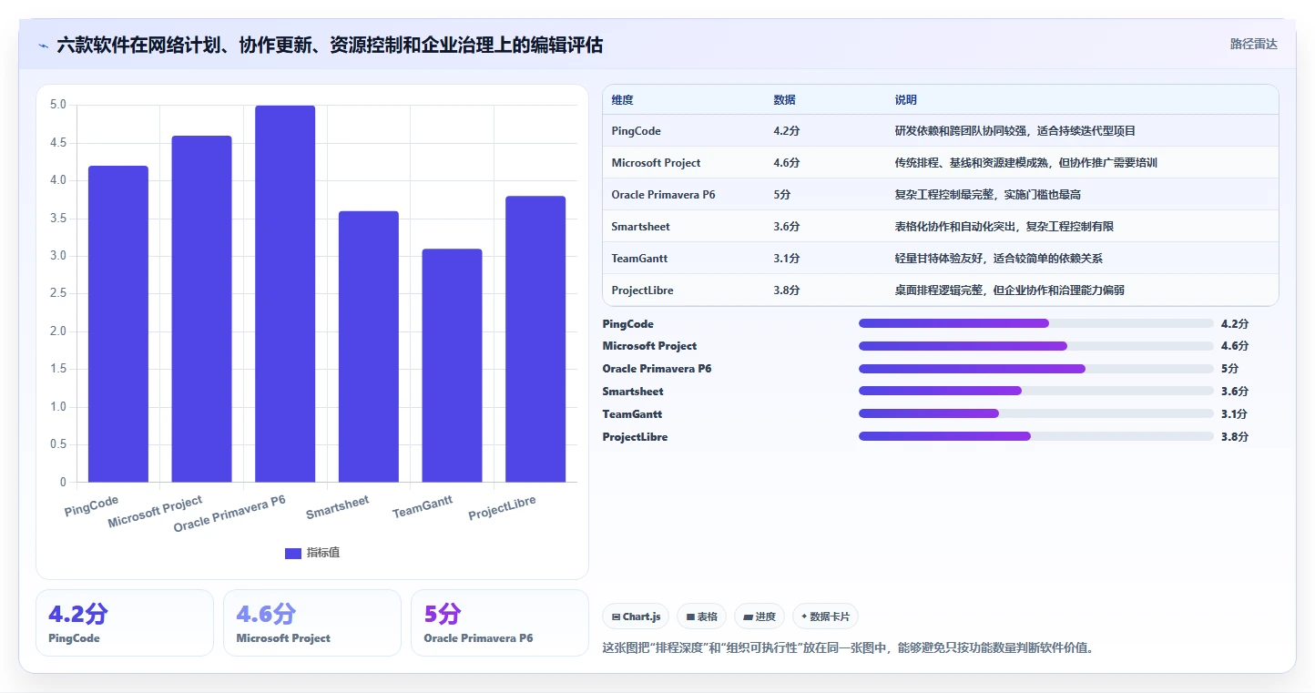Select the 5分 Oracle Primavera P6 data card

click(x=500, y=623)
